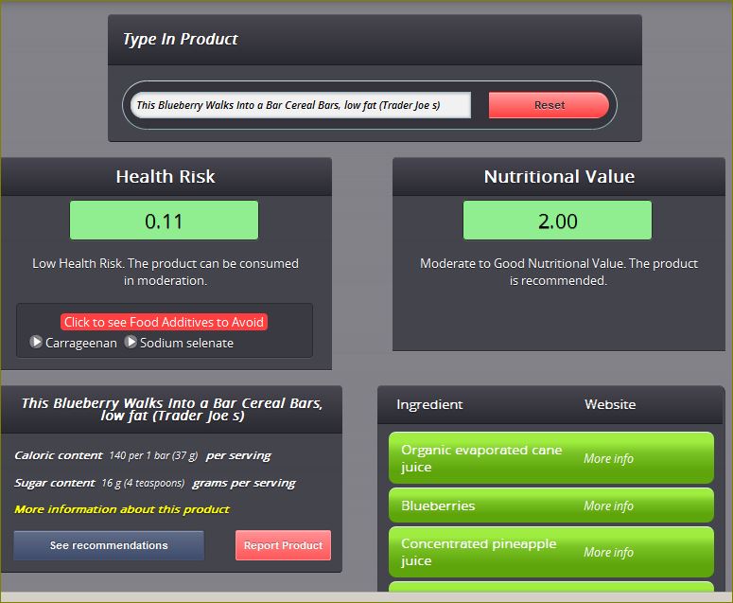Click the Ingredient column header
Screen dimensions: 733x603
429,404
